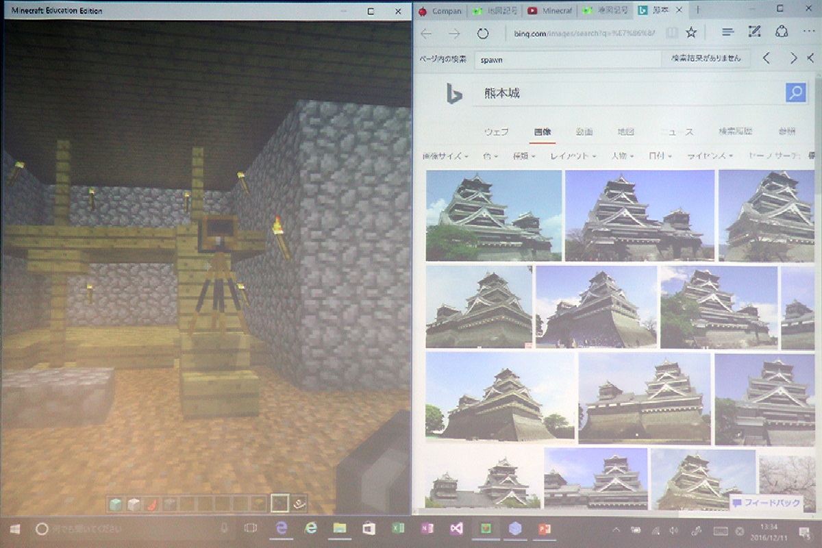Expand the レイアウト filter dropdown
Image resolution: width=822 pixels, height=548 pixels.
coord(573,156)
